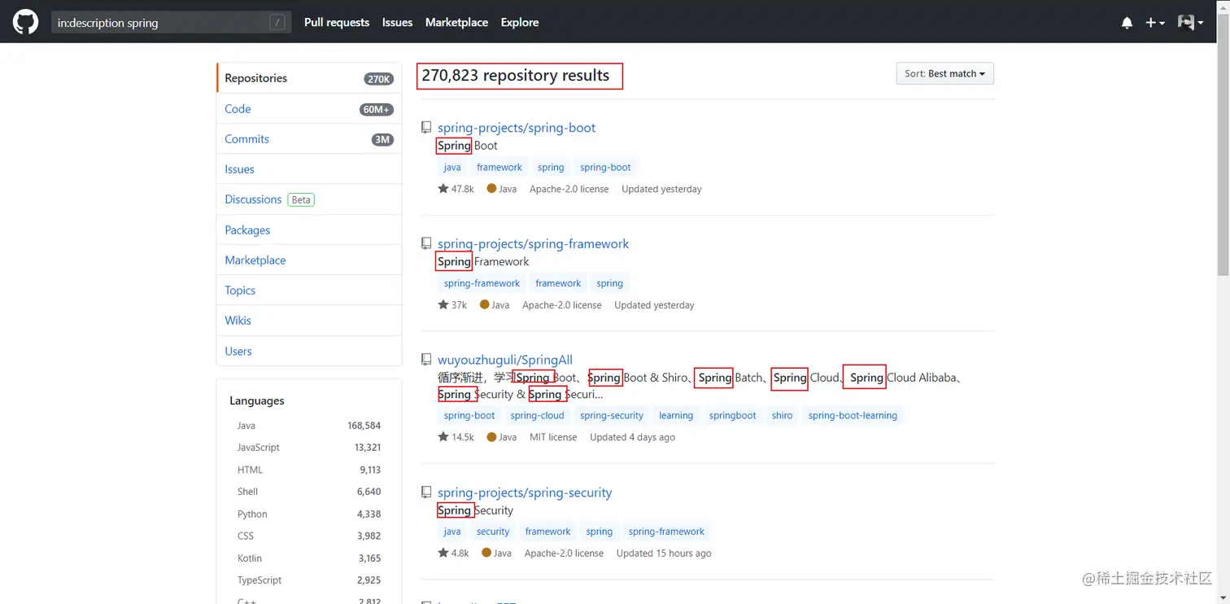Screen dimensions: 1230x604
Task: Open Pull requests in the top navigation
Action: (337, 23)
